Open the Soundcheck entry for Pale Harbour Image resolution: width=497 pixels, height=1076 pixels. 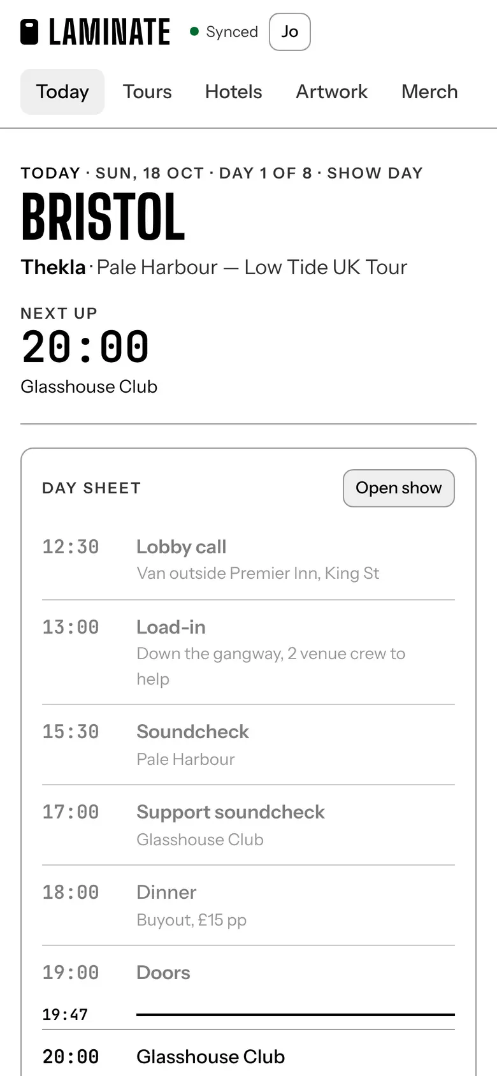point(248,745)
